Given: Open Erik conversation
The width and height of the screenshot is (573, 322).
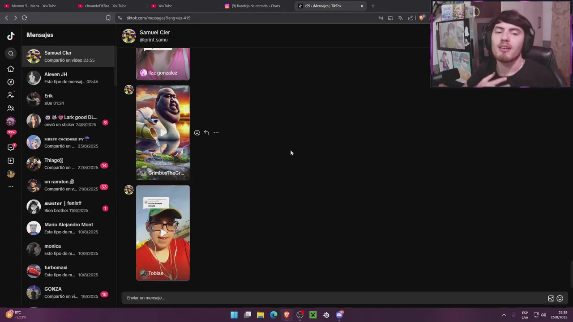Looking at the screenshot, I should tap(68, 99).
